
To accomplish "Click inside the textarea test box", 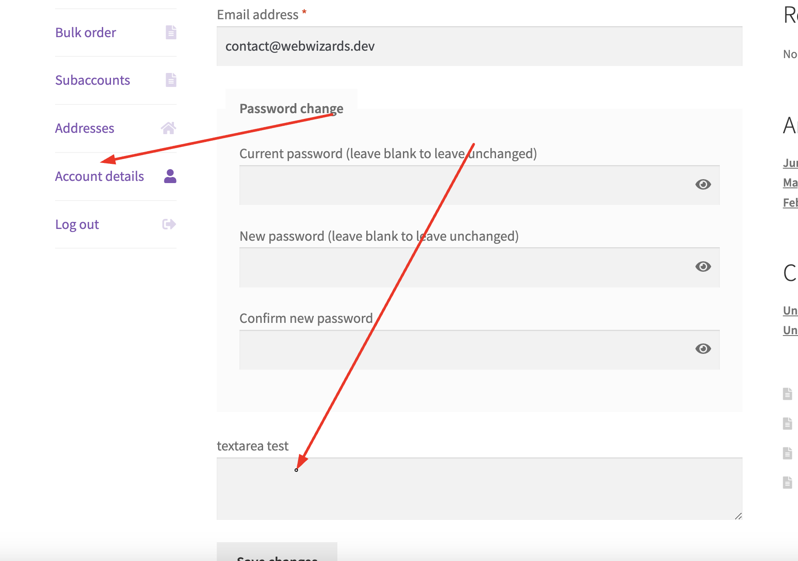I will [479, 489].
